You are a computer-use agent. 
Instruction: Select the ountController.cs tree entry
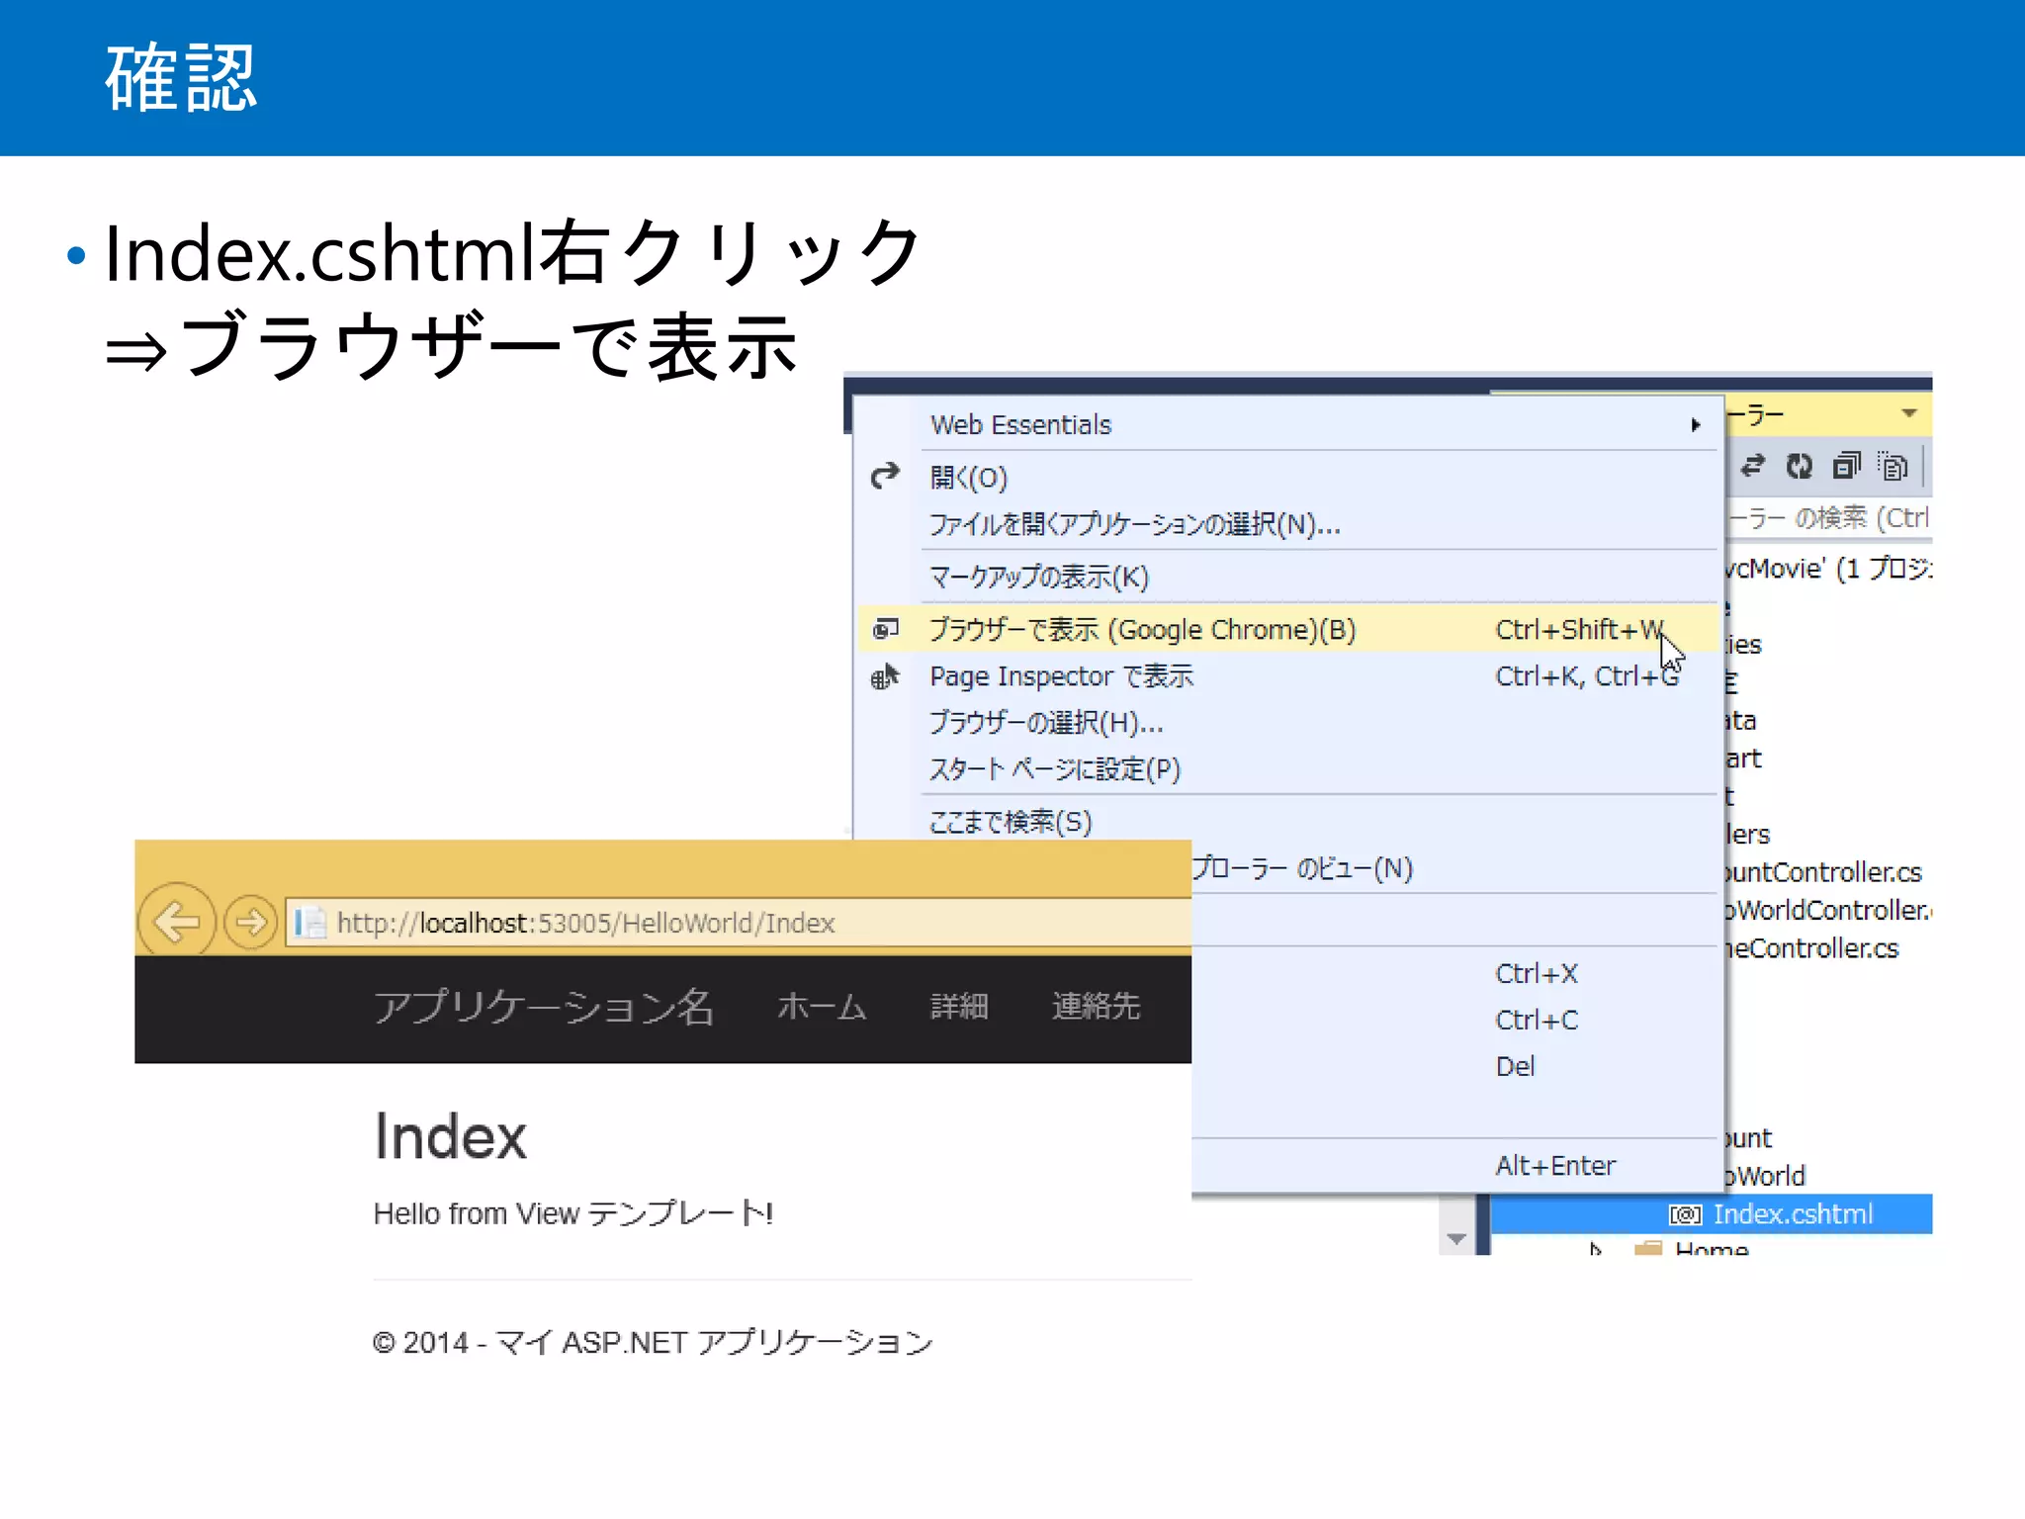[1824, 872]
